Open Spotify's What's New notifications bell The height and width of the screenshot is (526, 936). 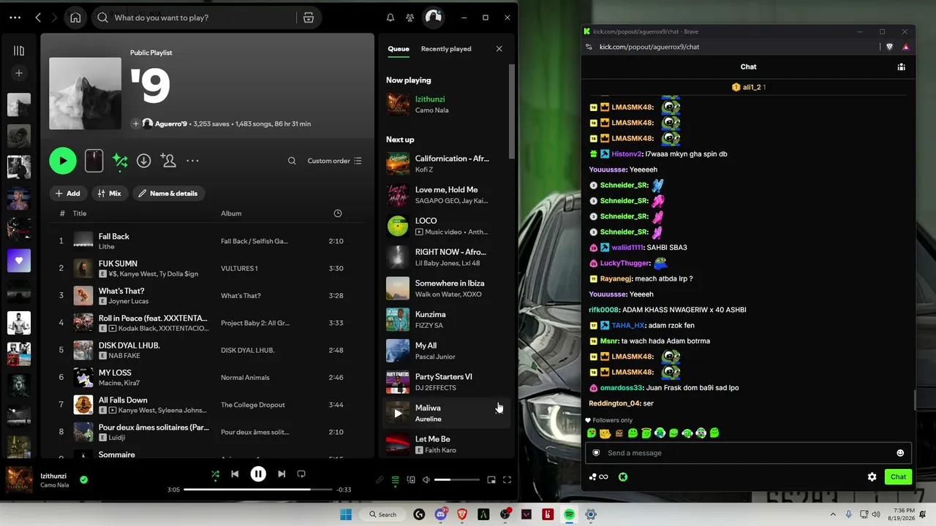click(x=390, y=18)
